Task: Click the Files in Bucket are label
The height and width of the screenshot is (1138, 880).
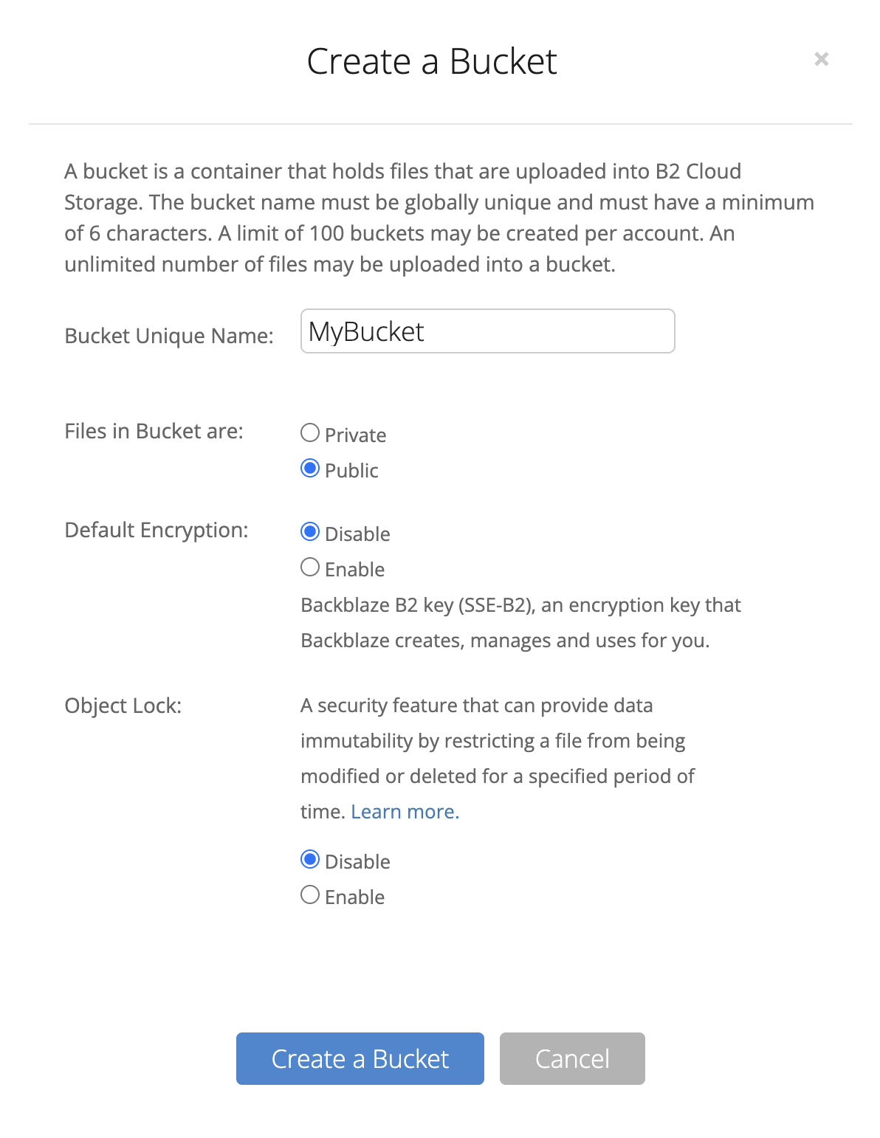Action: tap(154, 431)
